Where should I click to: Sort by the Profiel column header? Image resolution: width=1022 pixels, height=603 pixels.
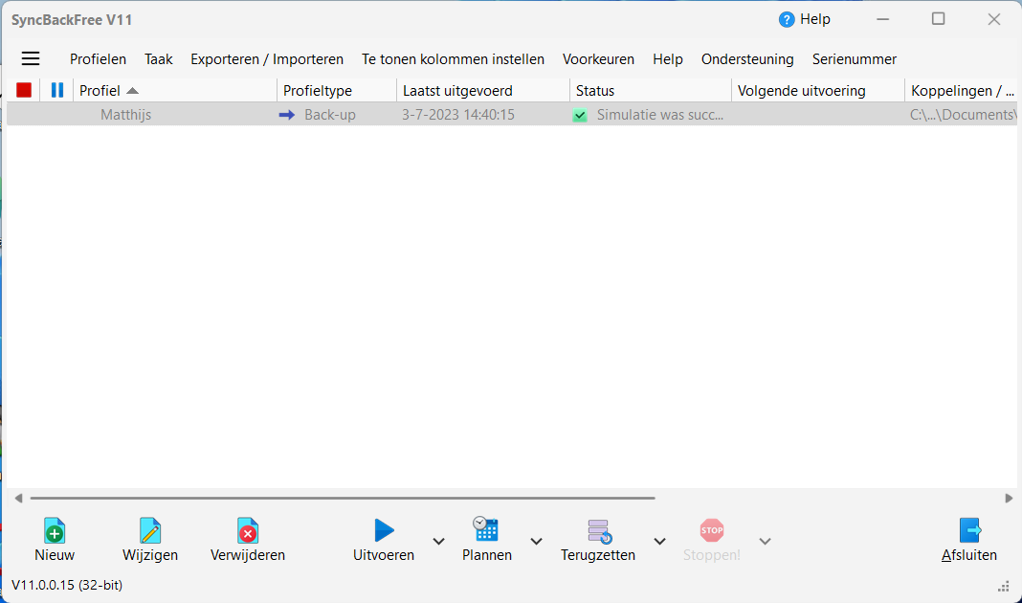[174, 91]
